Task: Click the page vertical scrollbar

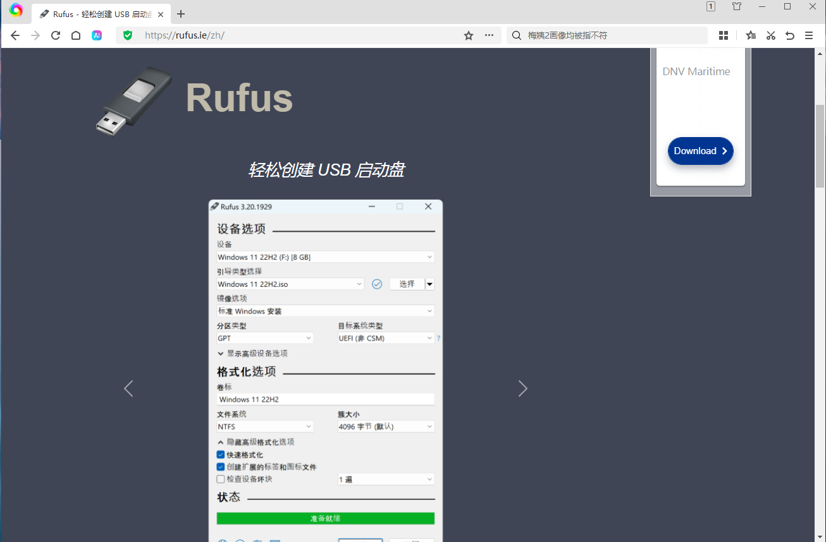Action: [820, 145]
